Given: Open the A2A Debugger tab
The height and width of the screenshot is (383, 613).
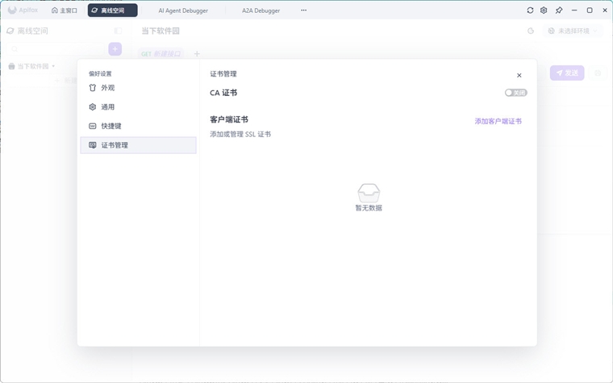Looking at the screenshot, I should 261,10.
